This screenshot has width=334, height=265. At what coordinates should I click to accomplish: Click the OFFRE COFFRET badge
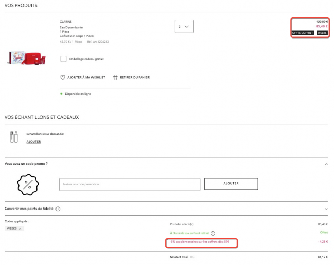pyautogui.click(x=303, y=33)
